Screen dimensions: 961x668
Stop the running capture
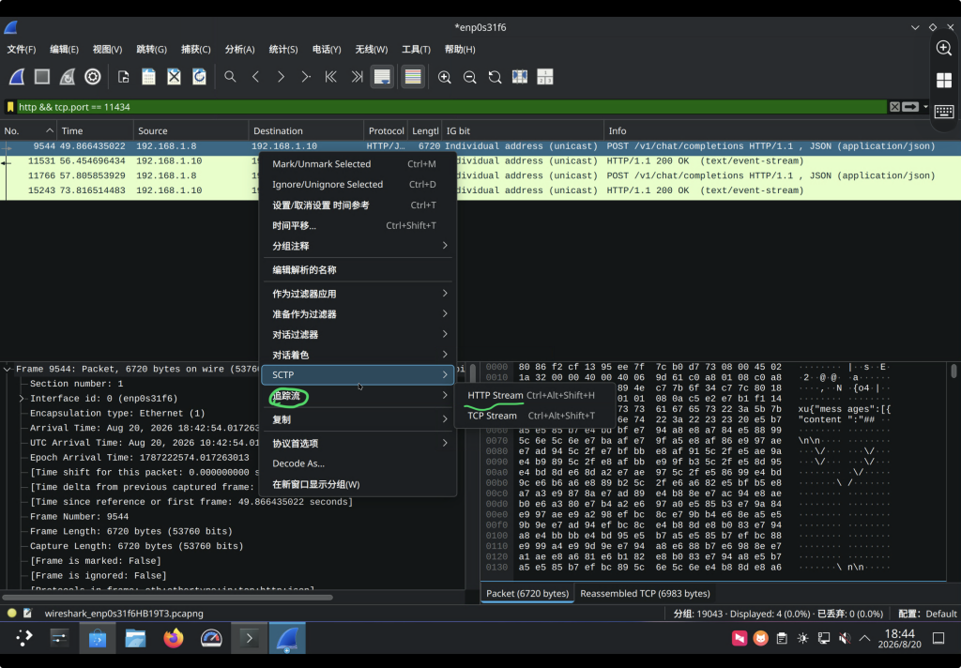(41, 77)
